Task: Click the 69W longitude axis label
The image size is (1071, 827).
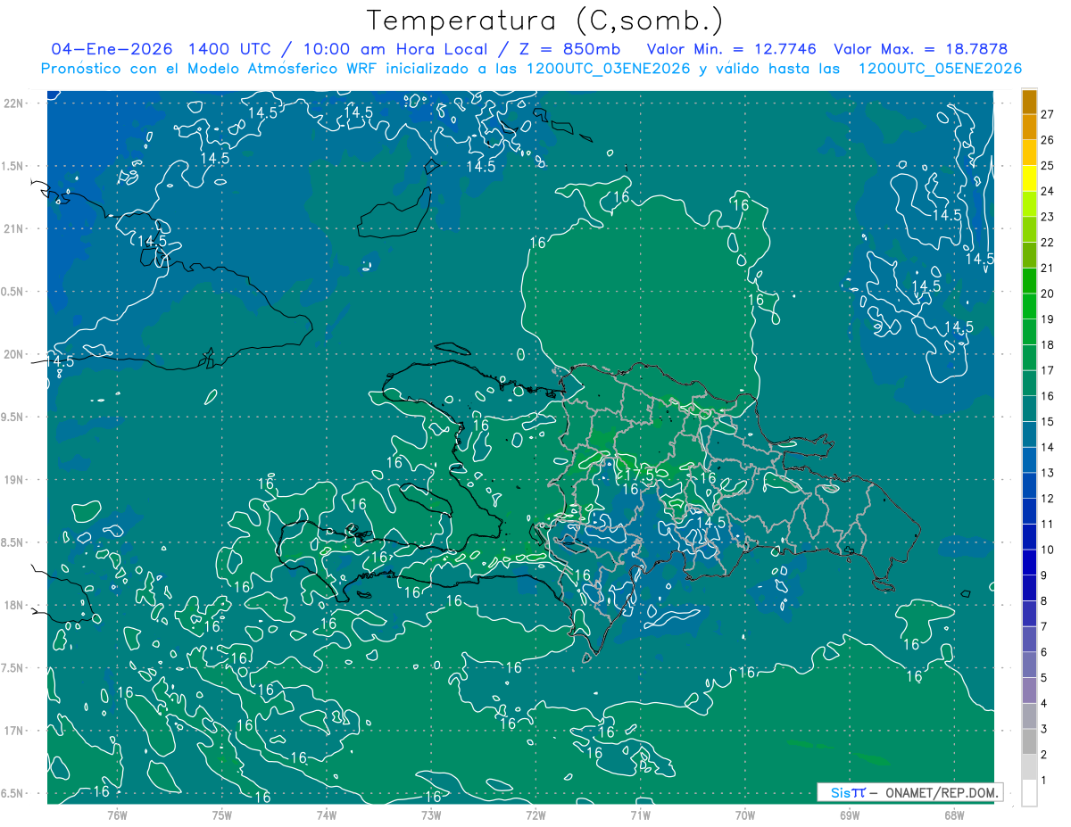Action: (850, 815)
